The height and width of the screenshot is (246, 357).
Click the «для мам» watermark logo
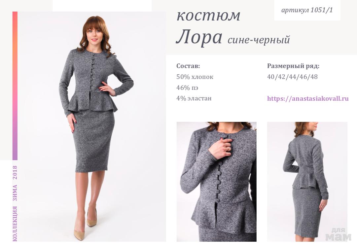[x=338, y=234]
